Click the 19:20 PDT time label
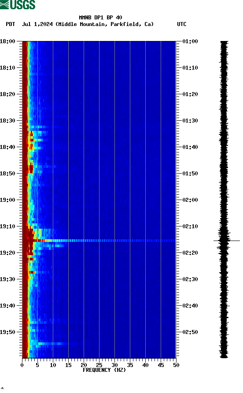 click(x=7, y=253)
